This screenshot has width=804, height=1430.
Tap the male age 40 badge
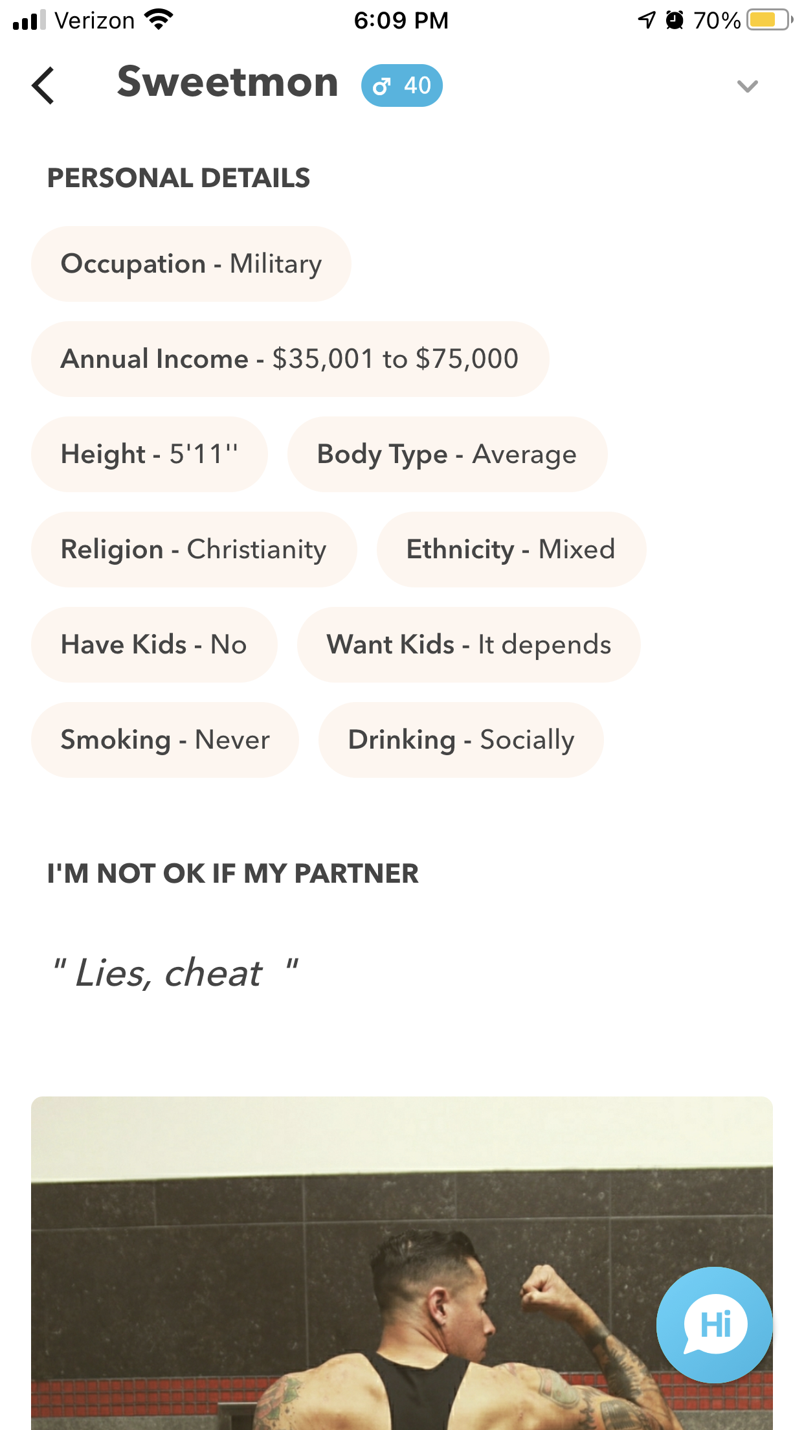(x=402, y=85)
